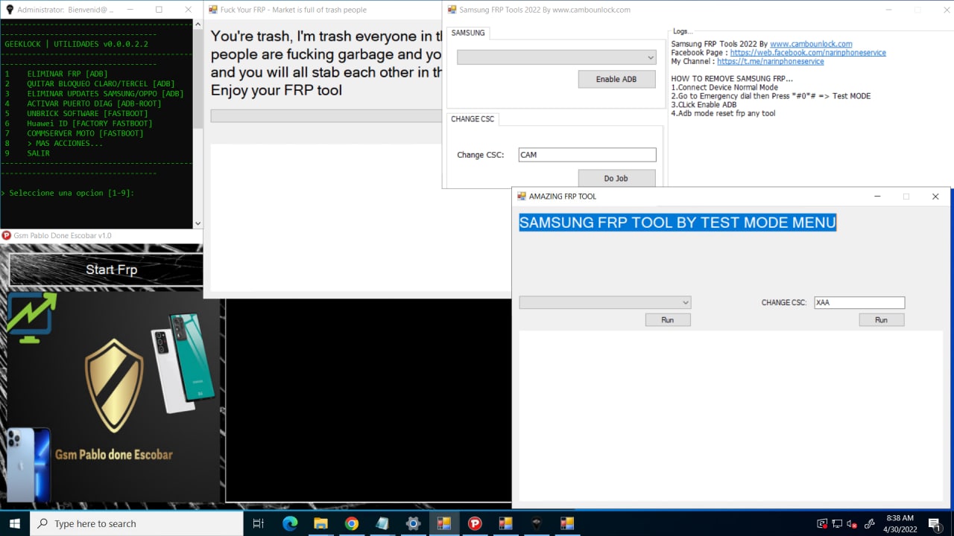
Task: Open Microsoft Edge from the taskbar
Action: [x=290, y=523]
